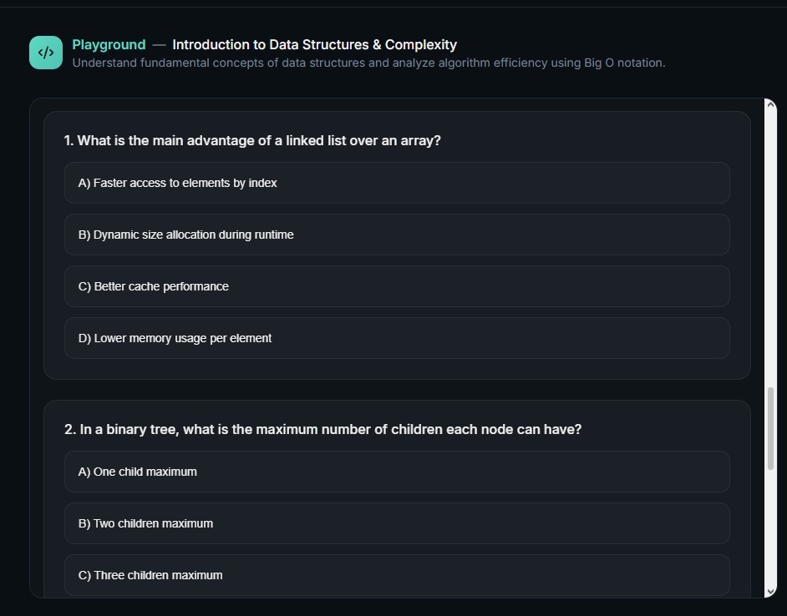Click scrollbar track above the thumb
This screenshot has height=616, width=787.
[x=770, y=250]
